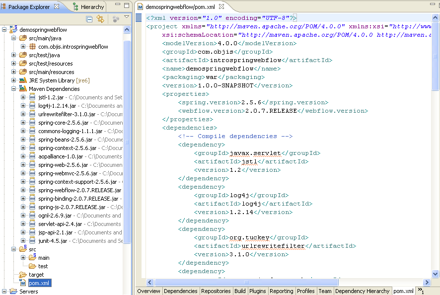Click the urlrewritefilter-3.1.0.jar icon
Image resolution: width=440 pixels, height=295 pixels.
32,114
